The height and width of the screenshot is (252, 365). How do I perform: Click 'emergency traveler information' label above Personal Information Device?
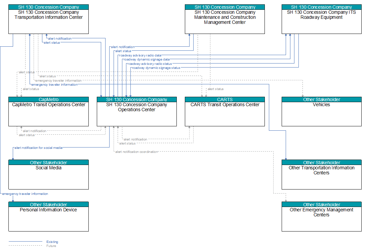[x=25, y=194]
